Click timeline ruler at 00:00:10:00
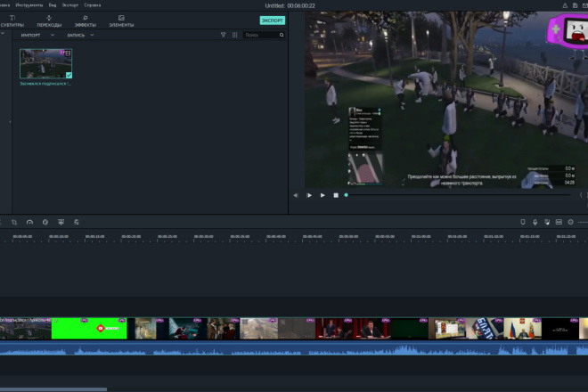Screen dimensions: 588x392 [x=59, y=237]
